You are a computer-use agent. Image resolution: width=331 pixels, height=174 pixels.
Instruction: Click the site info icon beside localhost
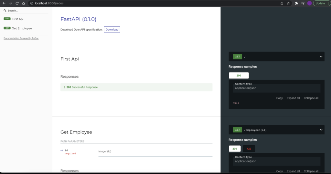tap(32, 3)
